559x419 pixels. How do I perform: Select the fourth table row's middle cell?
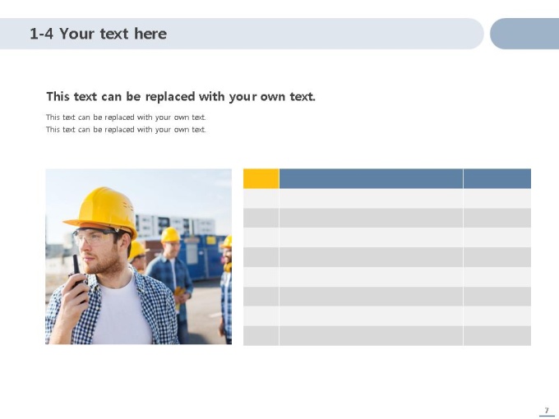371,257
